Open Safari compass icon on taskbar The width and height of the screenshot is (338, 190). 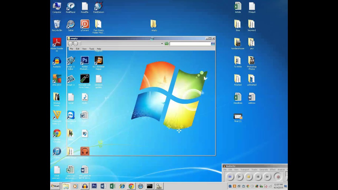140,186
